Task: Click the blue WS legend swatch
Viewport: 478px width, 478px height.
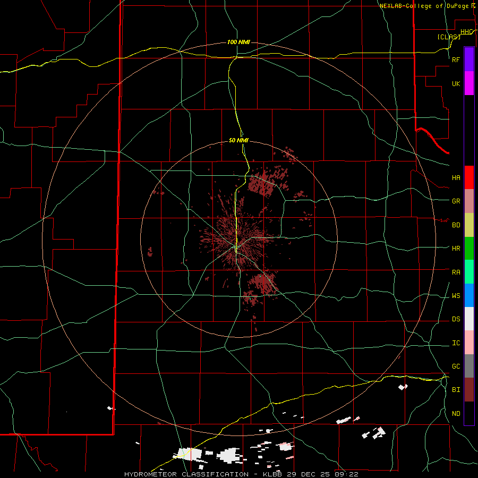Action: pos(469,295)
